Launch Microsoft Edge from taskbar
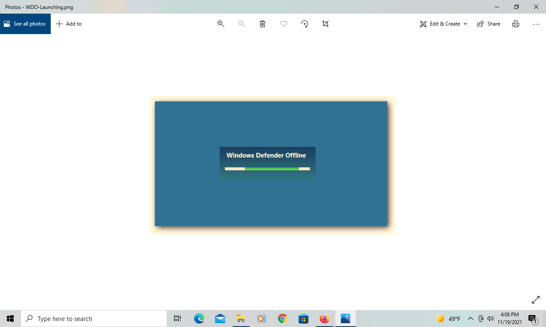The width and height of the screenshot is (546, 327). click(x=199, y=318)
